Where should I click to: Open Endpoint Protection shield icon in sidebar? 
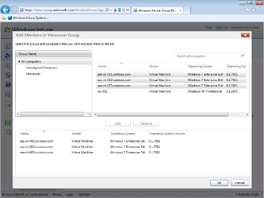8,75
